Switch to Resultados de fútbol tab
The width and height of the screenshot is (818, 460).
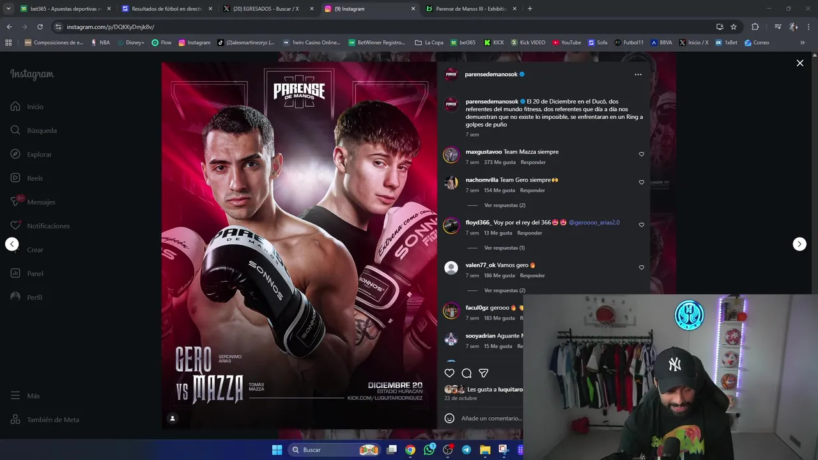[166, 9]
